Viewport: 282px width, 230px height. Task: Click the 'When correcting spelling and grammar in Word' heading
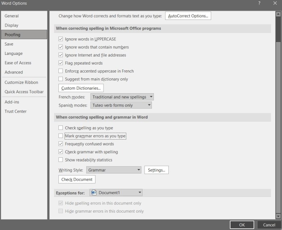tap(102, 117)
